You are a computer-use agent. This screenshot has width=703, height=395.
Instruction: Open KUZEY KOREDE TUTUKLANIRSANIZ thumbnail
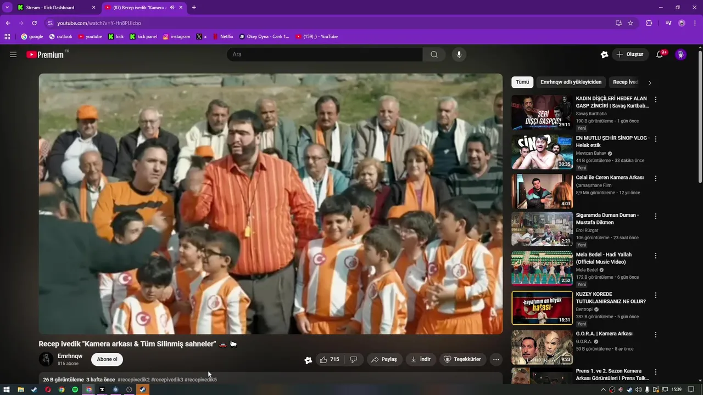click(542, 308)
